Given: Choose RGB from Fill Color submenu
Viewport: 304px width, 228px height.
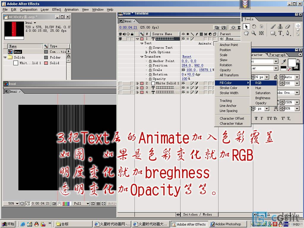Looking at the screenshot, I should pos(264,83).
